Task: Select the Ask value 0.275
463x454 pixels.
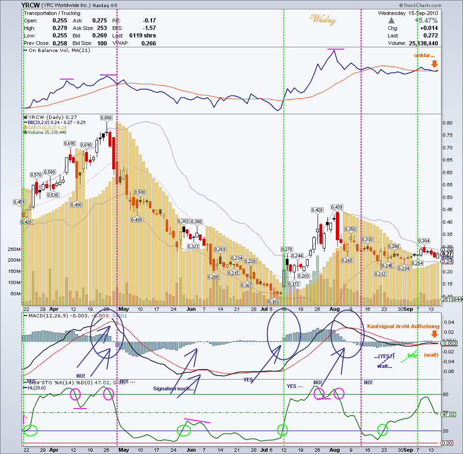Action: 100,21
